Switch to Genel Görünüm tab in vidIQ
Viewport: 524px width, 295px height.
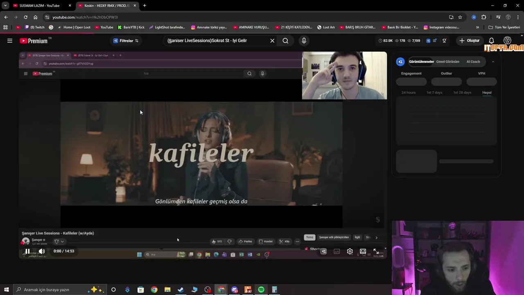pos(447,61)
